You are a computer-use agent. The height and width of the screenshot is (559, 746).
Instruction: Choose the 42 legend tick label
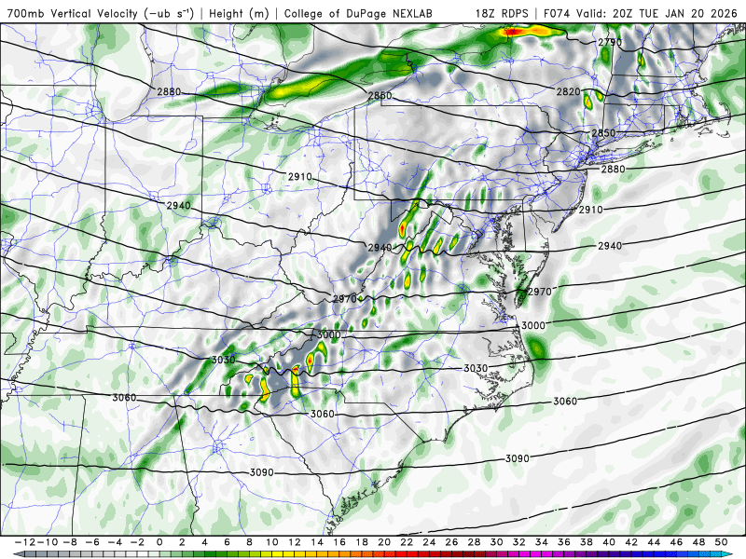[631, 542]
